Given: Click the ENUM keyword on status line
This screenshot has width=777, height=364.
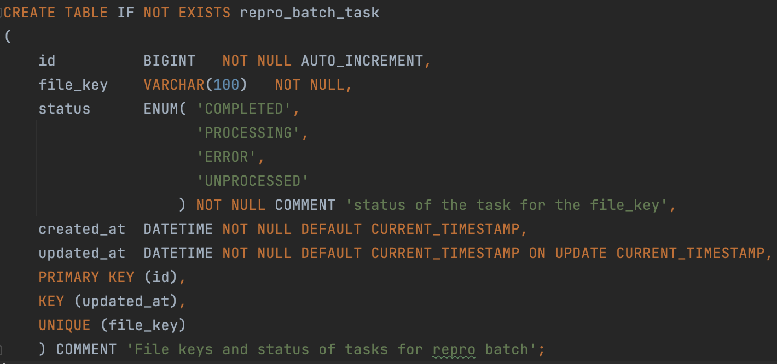Looking at the screenshot, I should click(x=160, y=109).
